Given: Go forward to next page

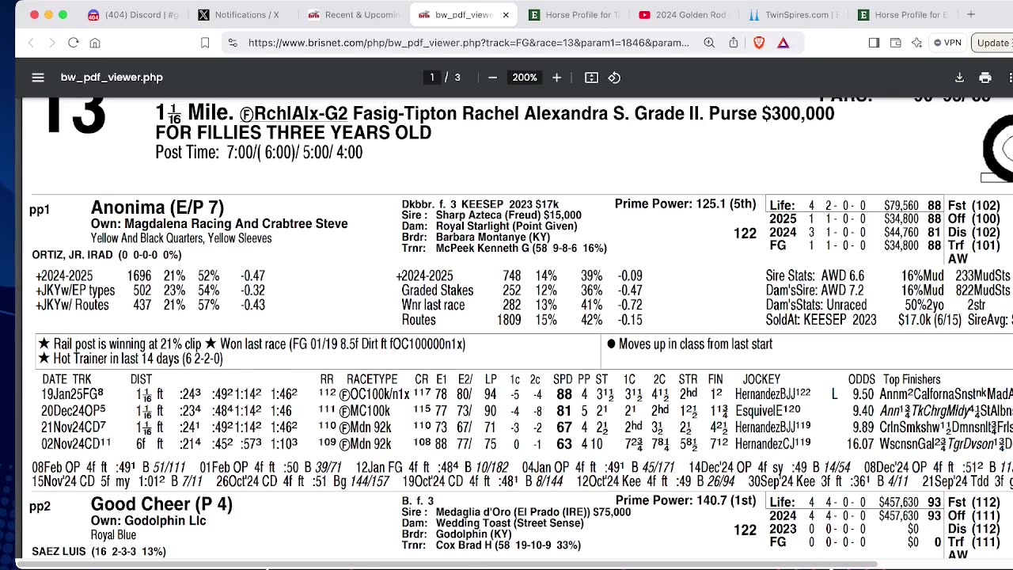Looking at the screenshot, I should (51, 43).
